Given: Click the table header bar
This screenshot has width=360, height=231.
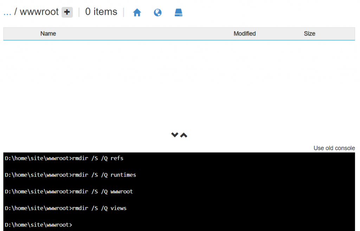Looking at the screenshot, I should 179,34.
